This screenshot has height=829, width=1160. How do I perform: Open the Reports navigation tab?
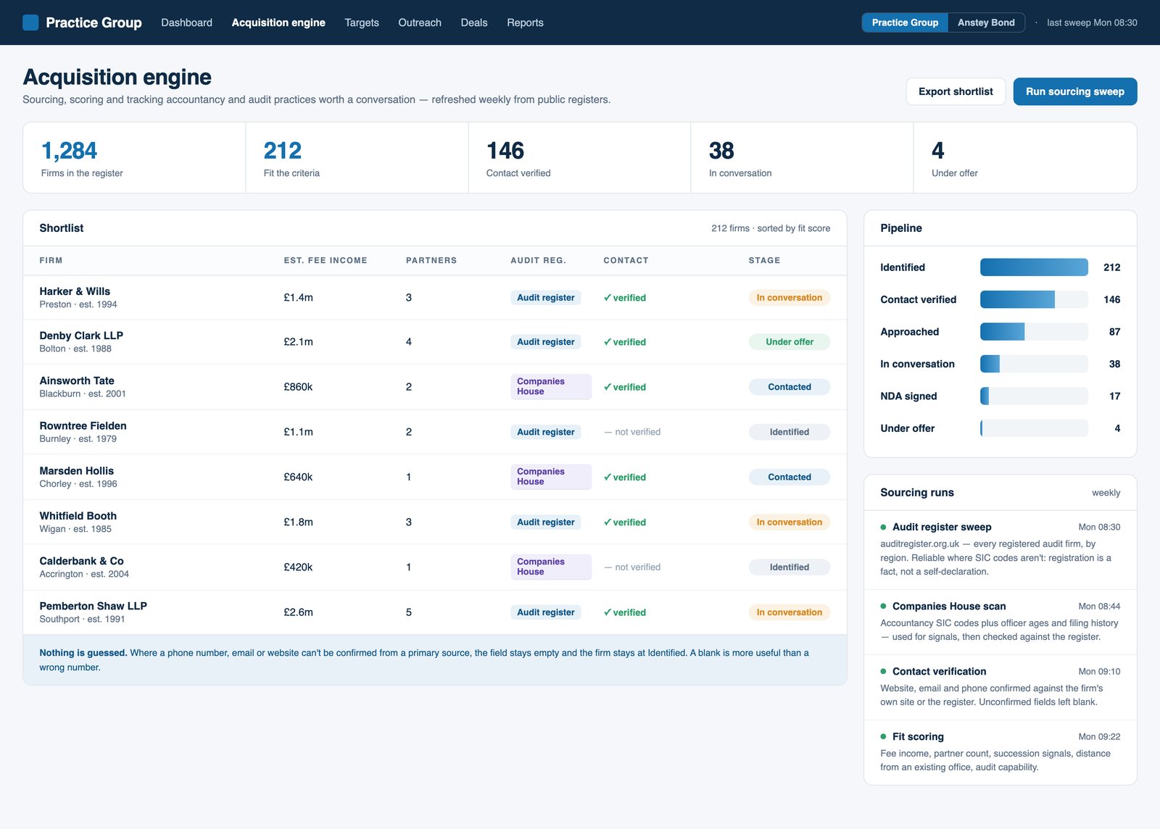tap(525, 22)
